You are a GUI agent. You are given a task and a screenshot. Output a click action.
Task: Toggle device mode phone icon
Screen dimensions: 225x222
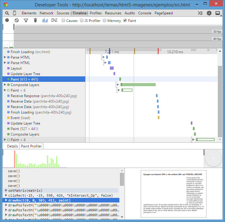point(15,13)
